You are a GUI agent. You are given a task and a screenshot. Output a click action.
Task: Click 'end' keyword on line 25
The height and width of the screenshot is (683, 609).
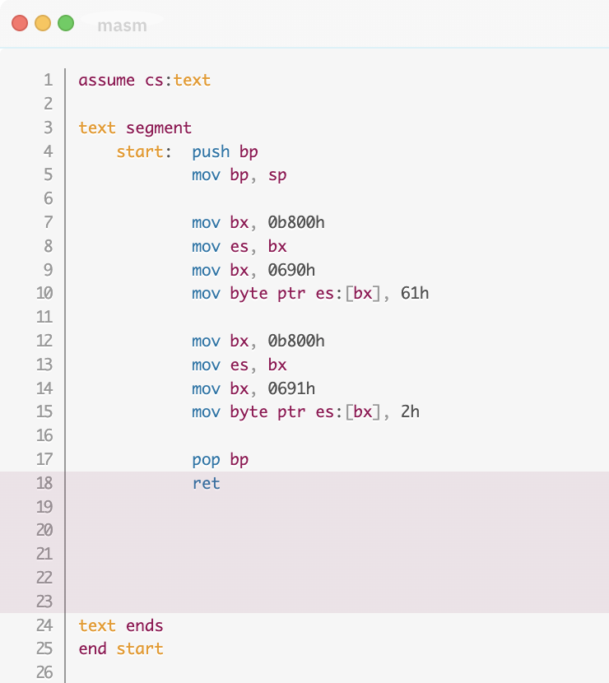[92, 648]
